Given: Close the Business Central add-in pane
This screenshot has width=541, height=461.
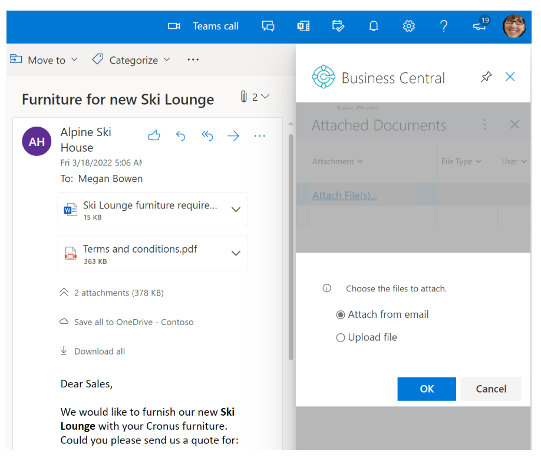Looking at the screenshot, I should tap(510, 77).
